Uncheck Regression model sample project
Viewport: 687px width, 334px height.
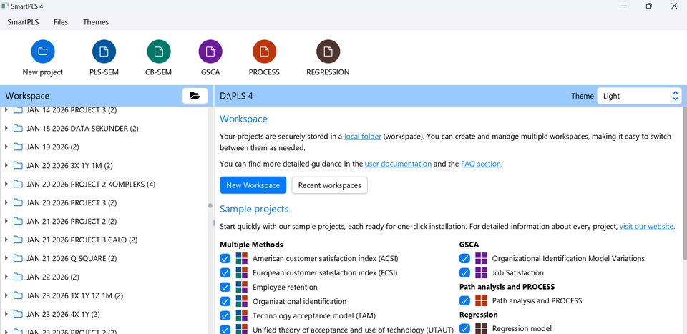[465, 328]
